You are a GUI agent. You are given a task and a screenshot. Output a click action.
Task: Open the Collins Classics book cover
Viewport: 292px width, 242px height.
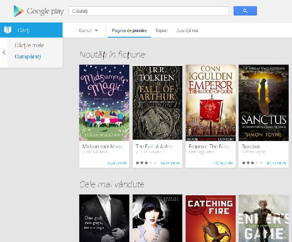pyautogui.click(x=158, y=218)
